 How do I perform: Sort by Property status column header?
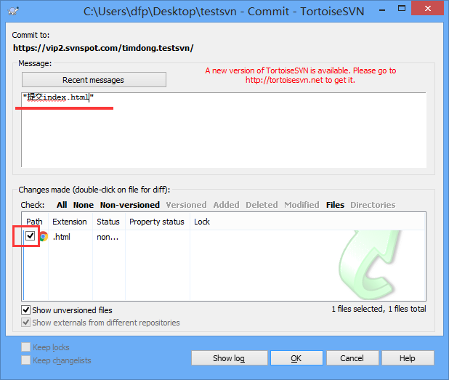(158, 222)
